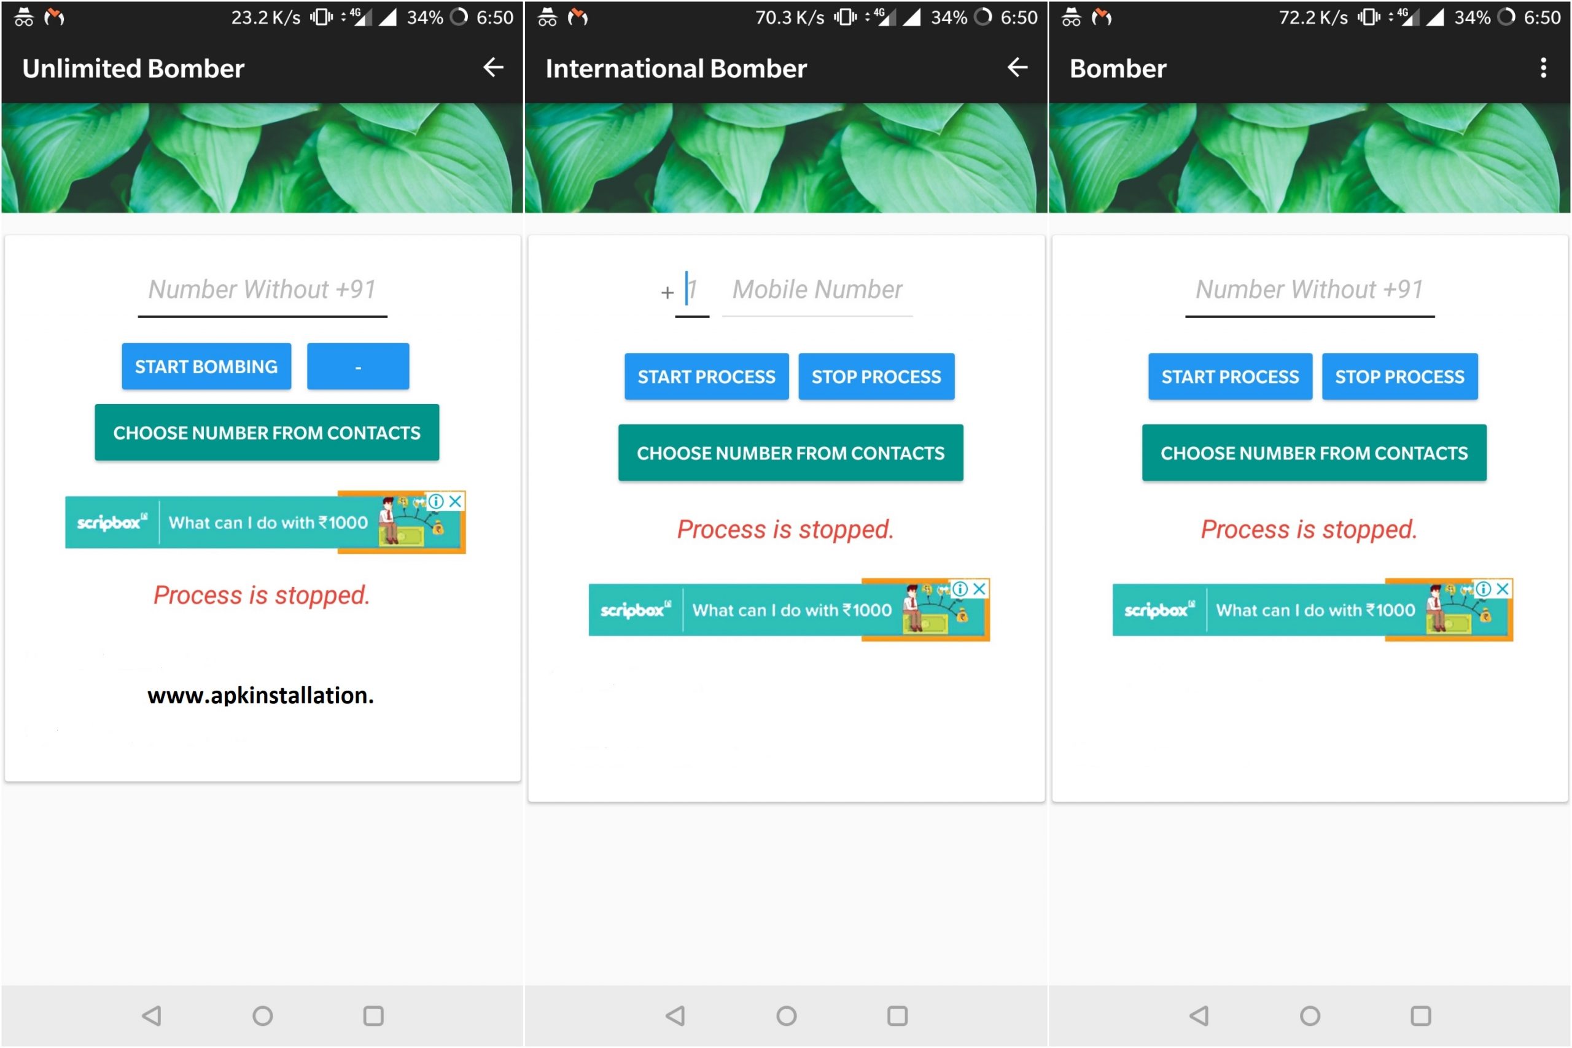
Task: Click CHOOSE NUMBER FROM CONTACTS in Bomber
Action: 1310,452
